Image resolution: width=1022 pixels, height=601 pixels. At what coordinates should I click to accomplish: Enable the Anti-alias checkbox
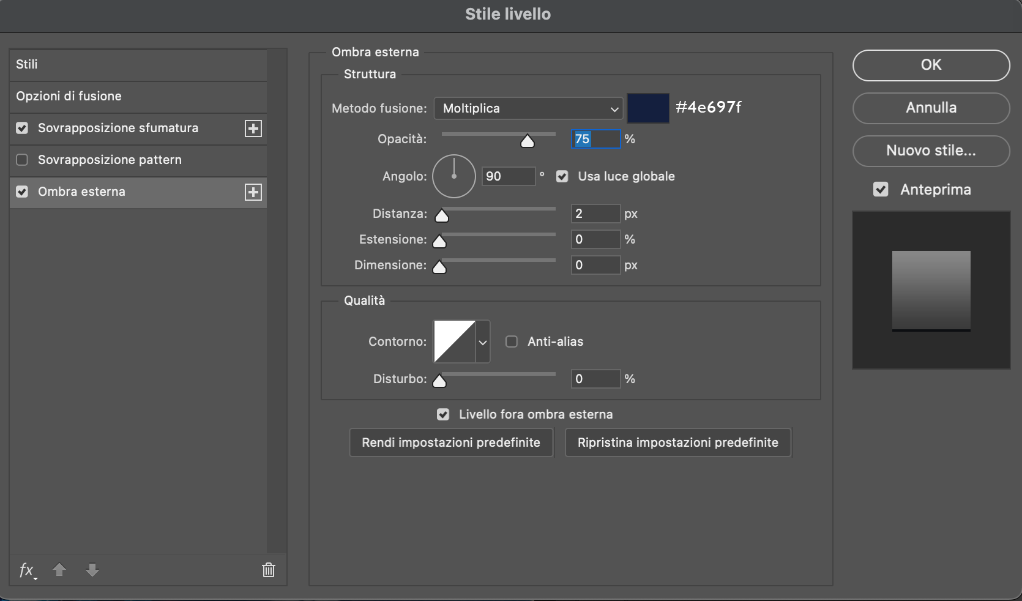(x=512, y=342)
